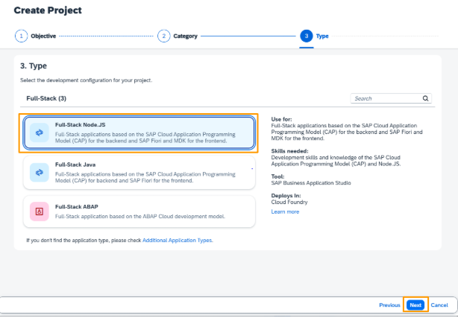
Task: Cancel the project creation
Action: (x=439, y=305)
